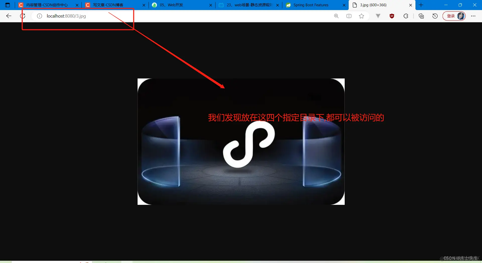Close the 3.jpg tab

[411, 5]
